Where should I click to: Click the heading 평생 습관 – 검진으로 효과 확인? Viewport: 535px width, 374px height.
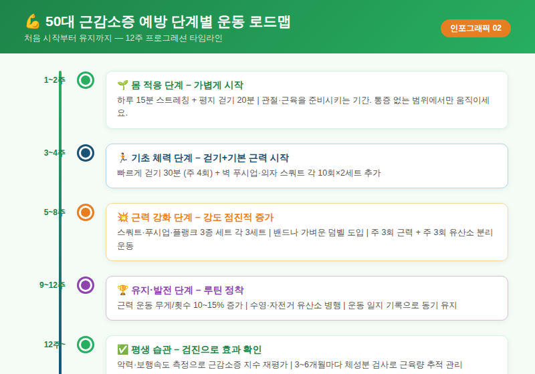click(x=196, y=349)
